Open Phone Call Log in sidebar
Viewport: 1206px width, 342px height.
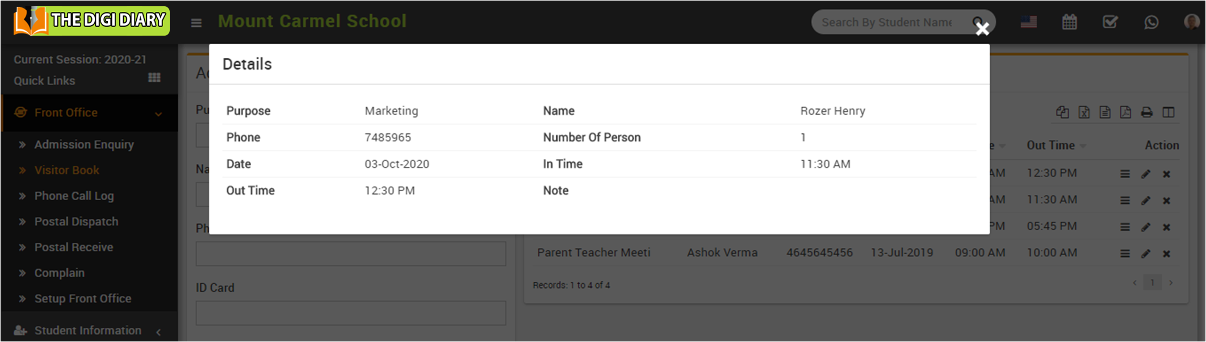click(74, 196)
